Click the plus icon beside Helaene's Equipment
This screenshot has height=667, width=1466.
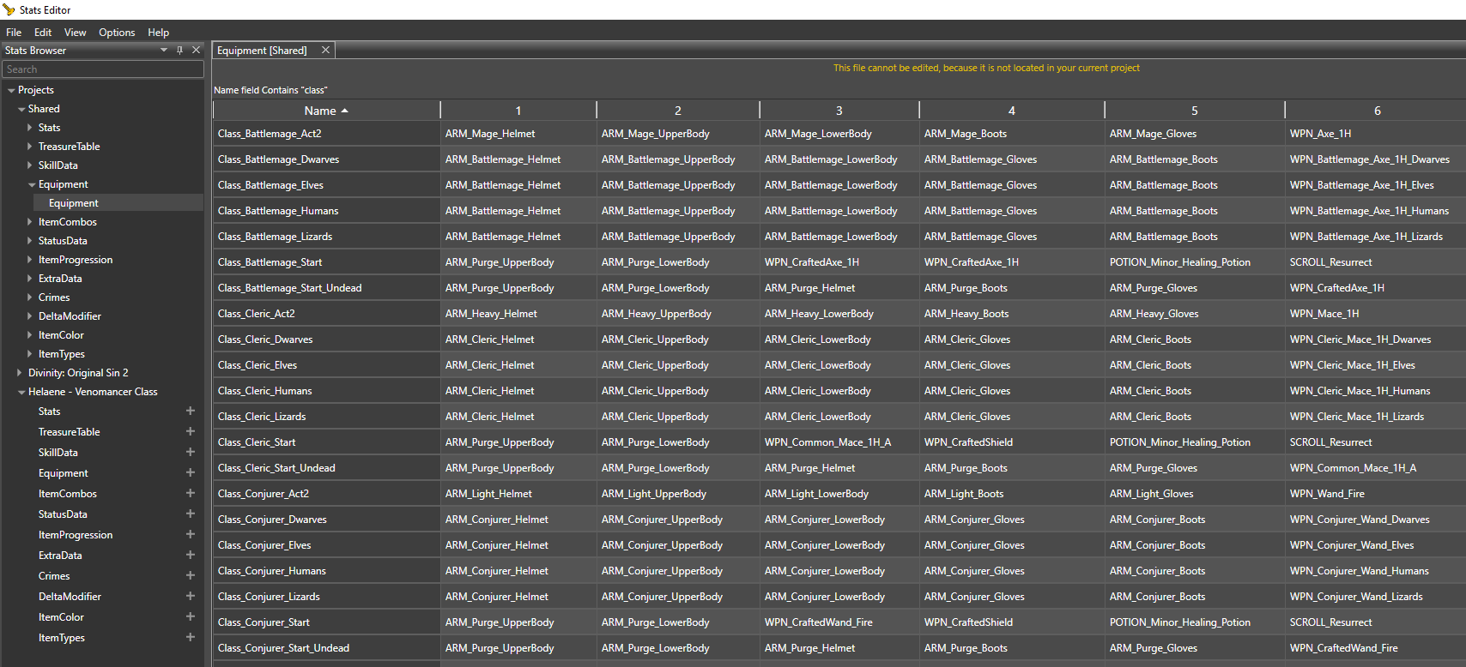point(191,473)
